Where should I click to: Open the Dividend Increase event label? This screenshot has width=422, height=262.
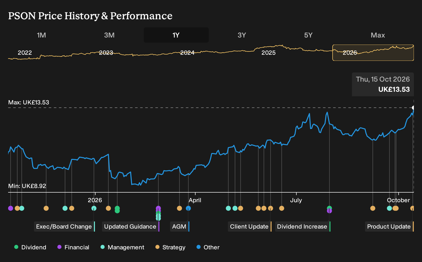point(303,227)
